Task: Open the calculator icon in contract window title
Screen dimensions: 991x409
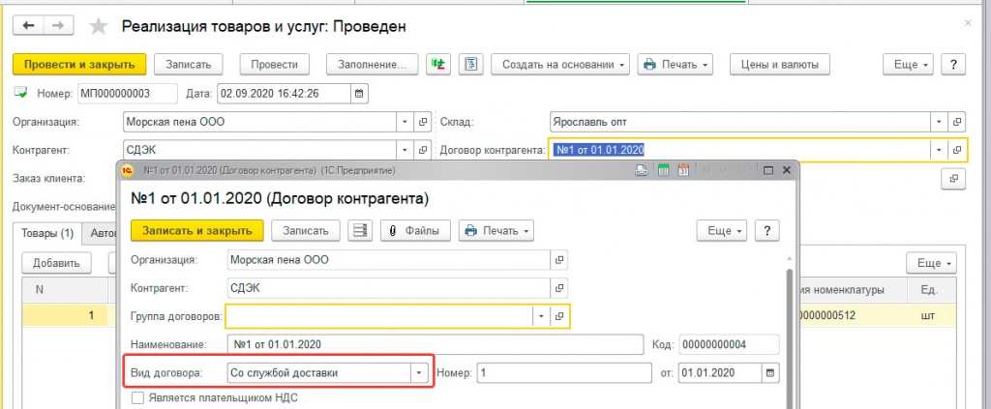Action: 663,170
